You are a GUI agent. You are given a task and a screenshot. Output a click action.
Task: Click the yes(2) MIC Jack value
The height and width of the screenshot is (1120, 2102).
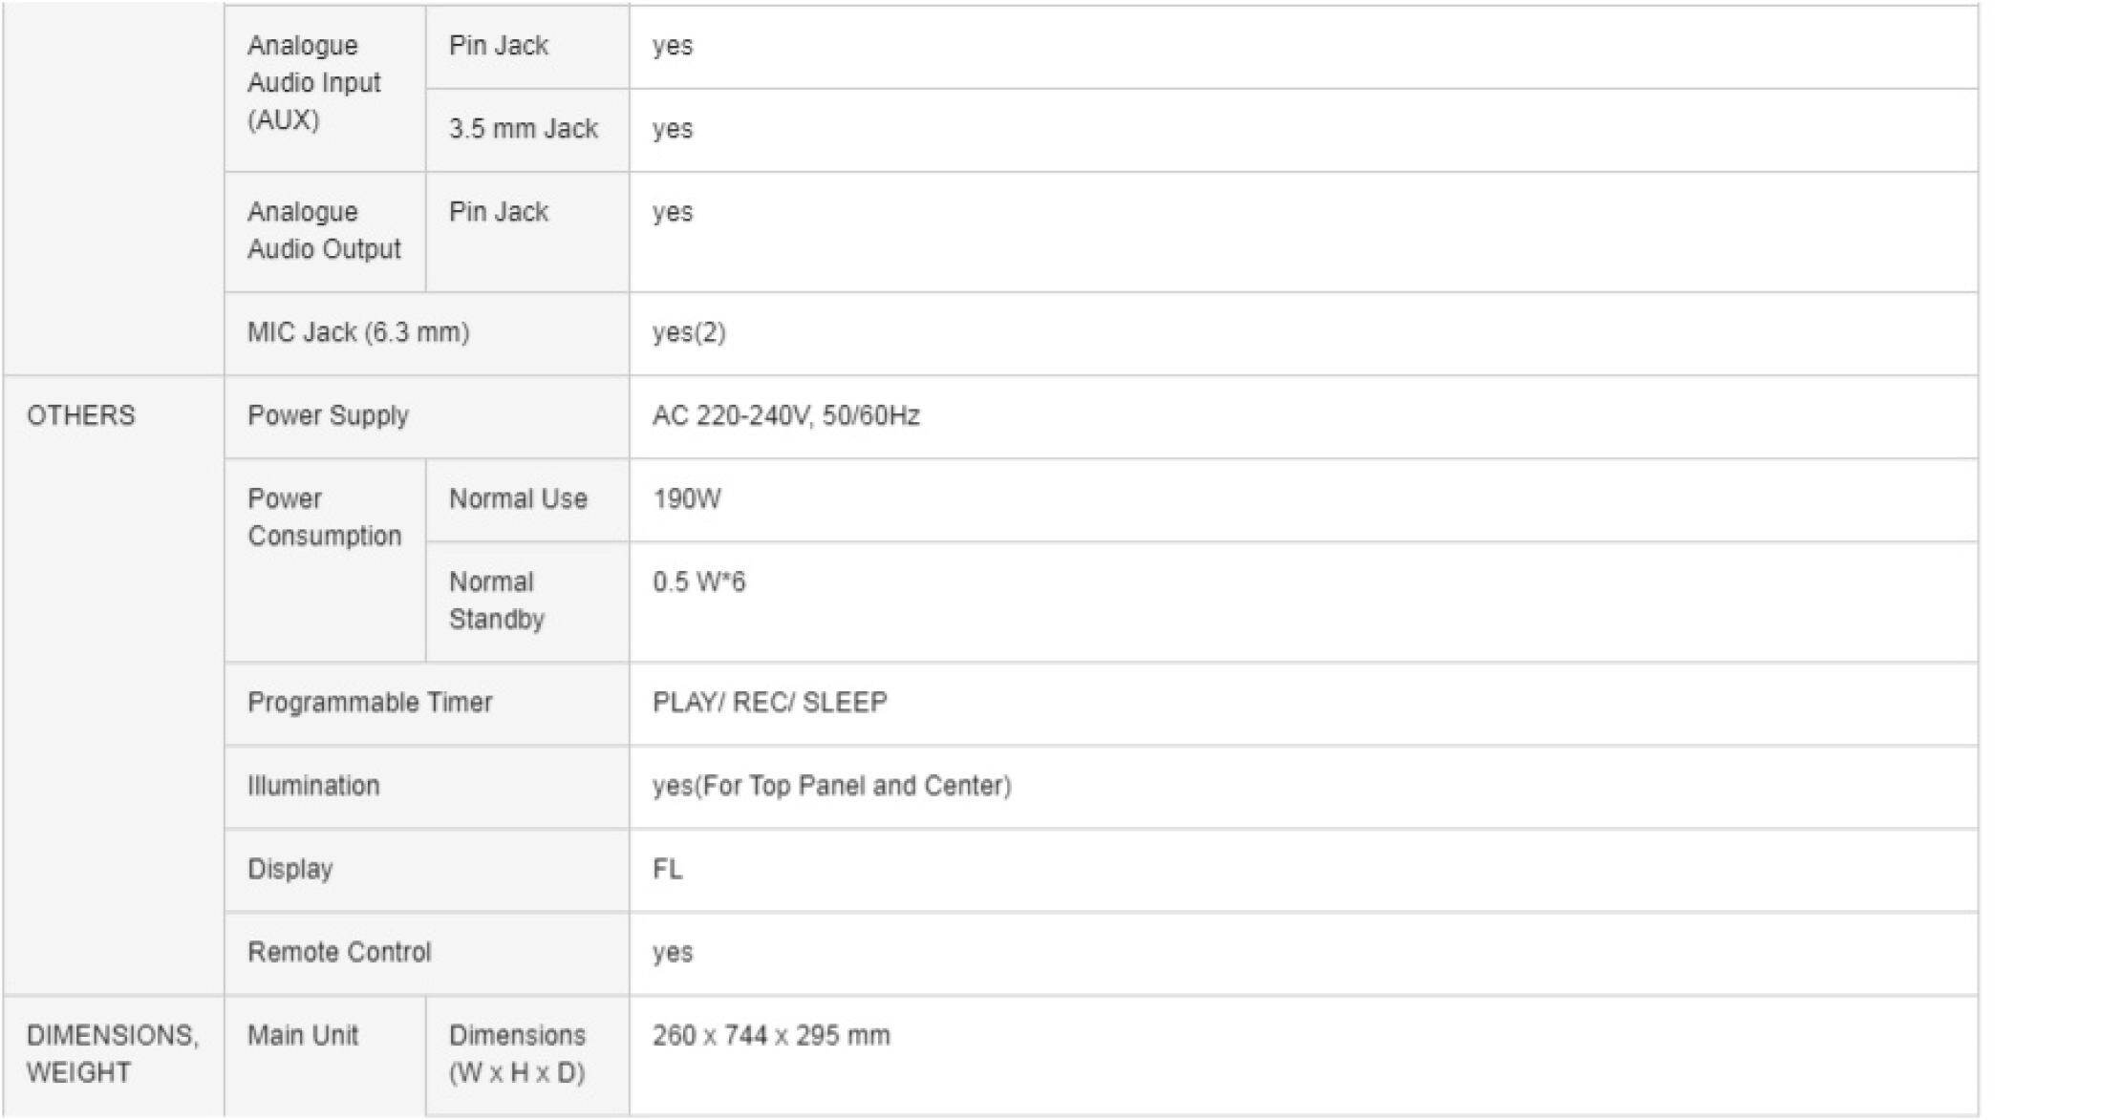[689, 332]
